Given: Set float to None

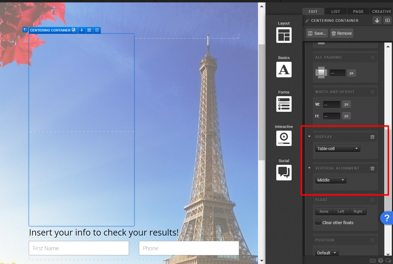Looking at the screenshot, I should [x=324, y=212].
